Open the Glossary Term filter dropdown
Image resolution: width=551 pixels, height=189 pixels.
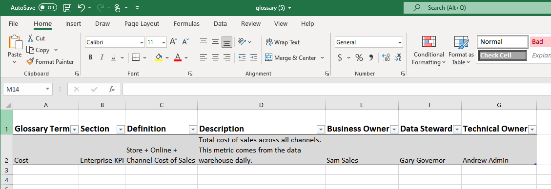[x=75, y=130]
